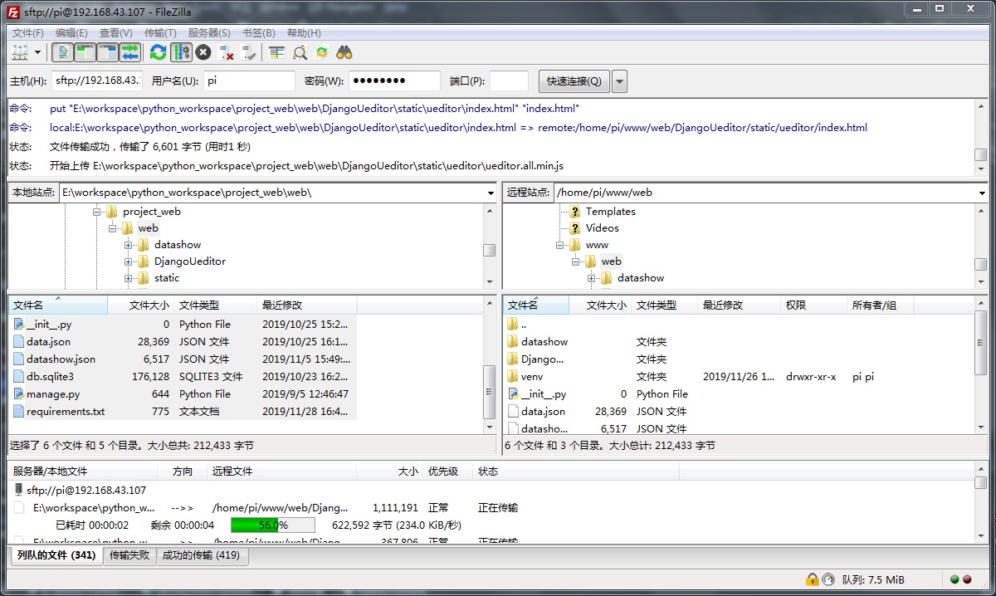Screen dimensions: 996x596
Task: Open the 帮助(H) menu
Action: click(304, 32)
